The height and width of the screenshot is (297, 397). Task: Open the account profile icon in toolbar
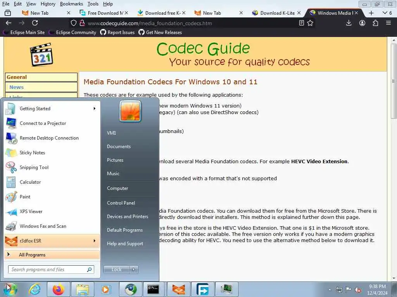click(x=362, y=23)
